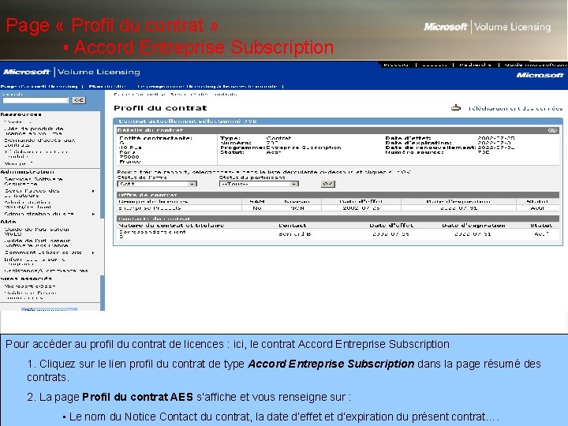568x426 pixels.
Task: Click the Contacts du contrat section header
Action: tap(338, 219)
